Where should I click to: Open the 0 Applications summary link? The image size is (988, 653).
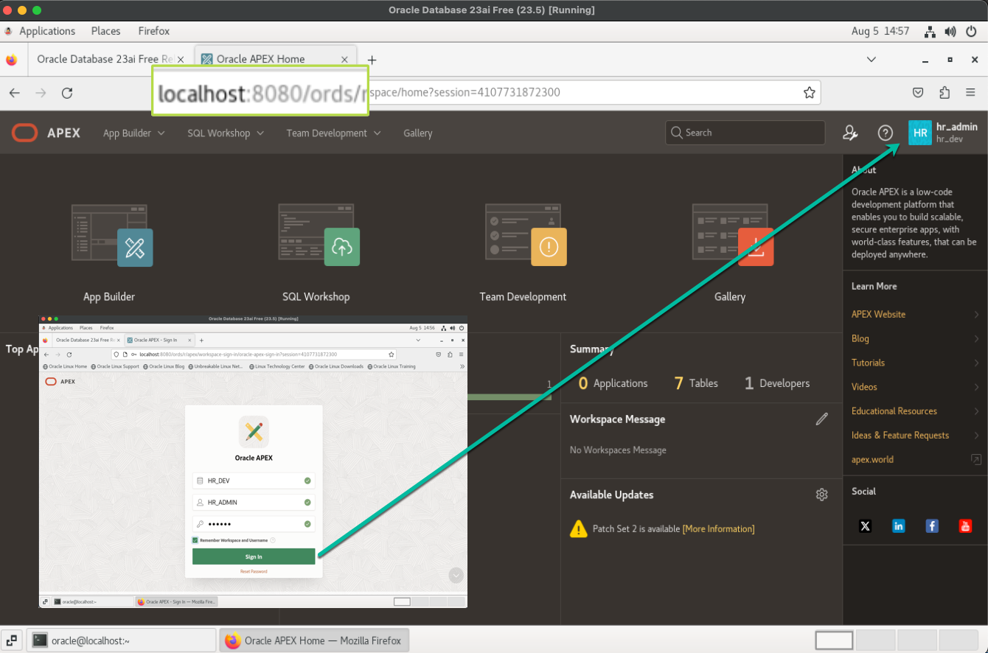[x=613, y=383]
